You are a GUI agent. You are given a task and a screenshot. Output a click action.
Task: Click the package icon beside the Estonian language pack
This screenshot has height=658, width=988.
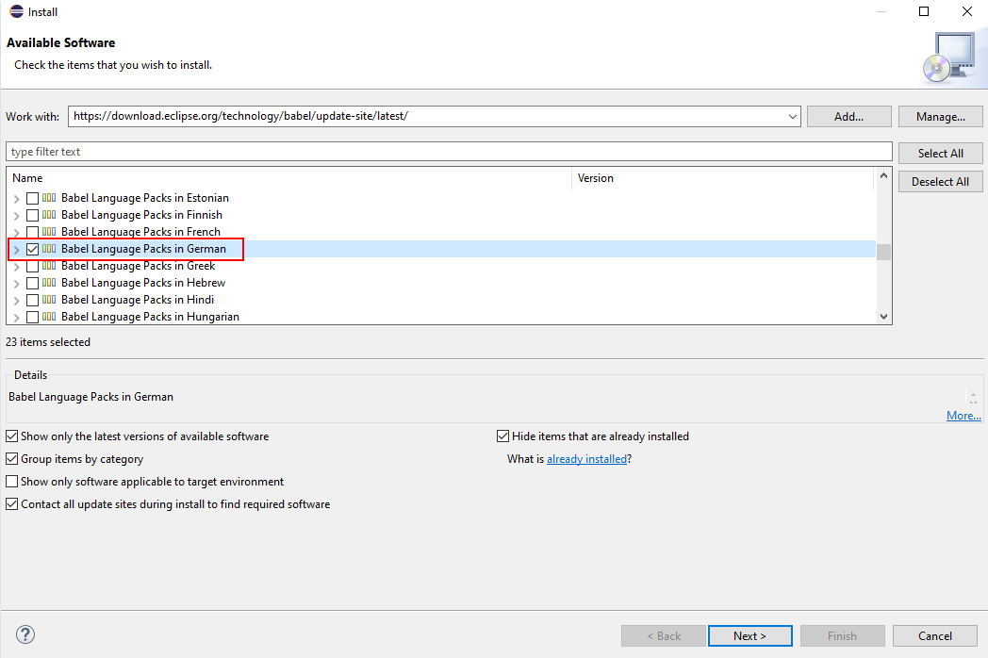(x=49, y=197)
